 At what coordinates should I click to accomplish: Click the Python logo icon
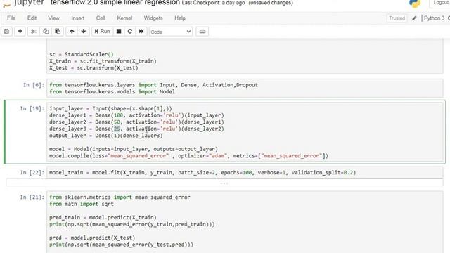pos(415,4)
